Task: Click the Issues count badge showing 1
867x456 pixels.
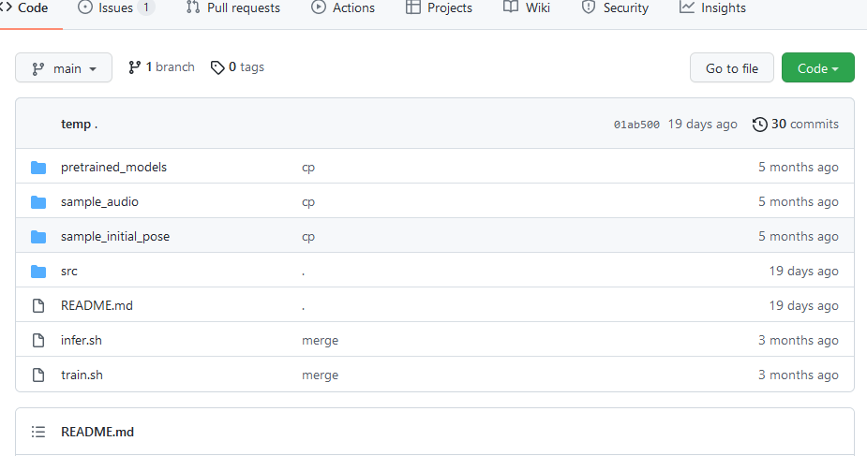Action: [146, 7]
